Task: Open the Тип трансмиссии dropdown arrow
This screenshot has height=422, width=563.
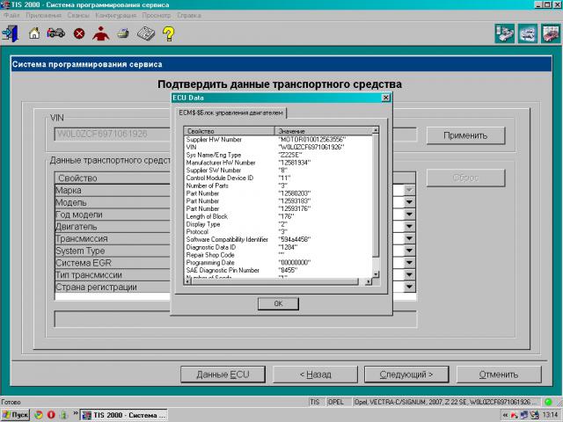Action: pyautogui.click(x=409, y=275)
